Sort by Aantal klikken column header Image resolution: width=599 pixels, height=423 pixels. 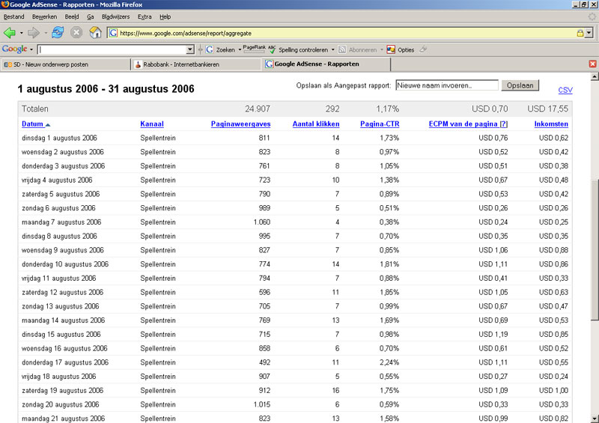click(316, 124)
